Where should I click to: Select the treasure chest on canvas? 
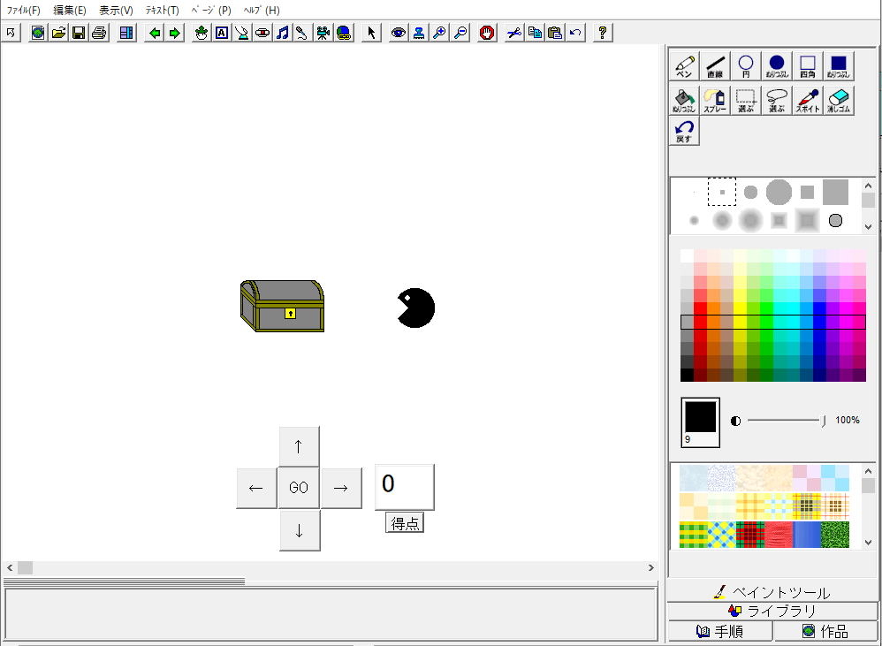coord(283,306)
